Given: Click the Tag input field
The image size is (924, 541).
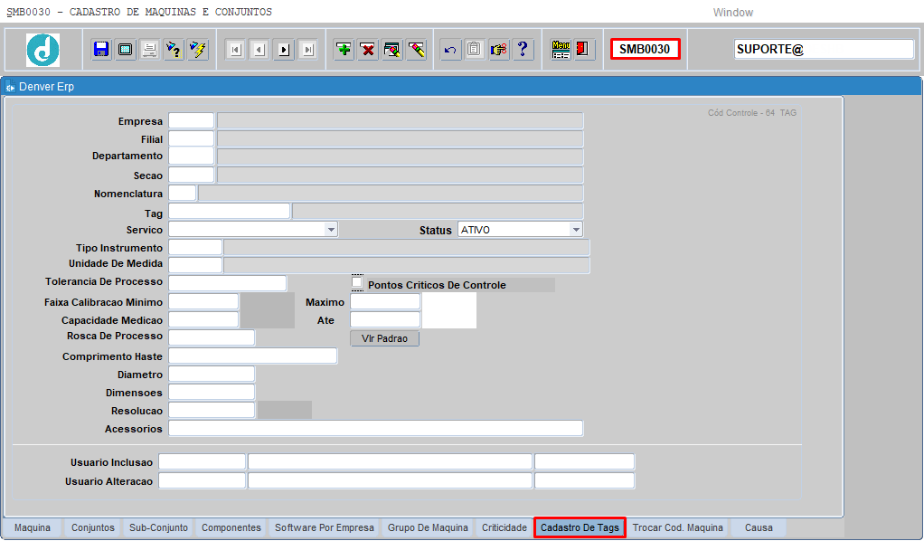Looking at the screenshot, I should (x=230, y=211).
